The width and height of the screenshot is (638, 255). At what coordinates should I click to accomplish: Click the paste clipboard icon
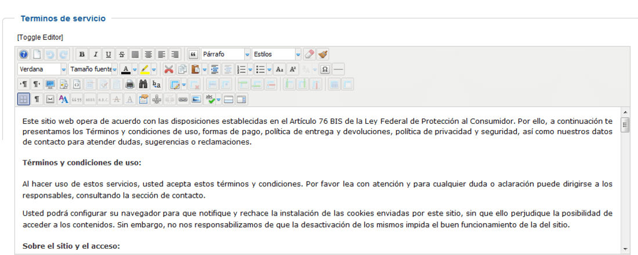click(x=195, y=69)
